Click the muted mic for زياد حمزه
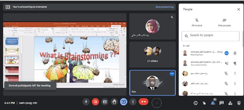 [226, 73]
